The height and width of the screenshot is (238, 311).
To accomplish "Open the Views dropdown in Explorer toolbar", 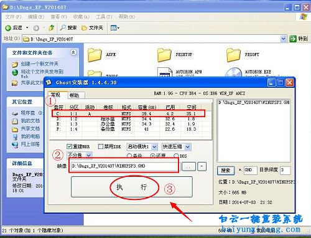I will 115,28.
